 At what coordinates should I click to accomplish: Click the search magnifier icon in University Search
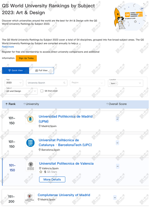tap(64, 83)
